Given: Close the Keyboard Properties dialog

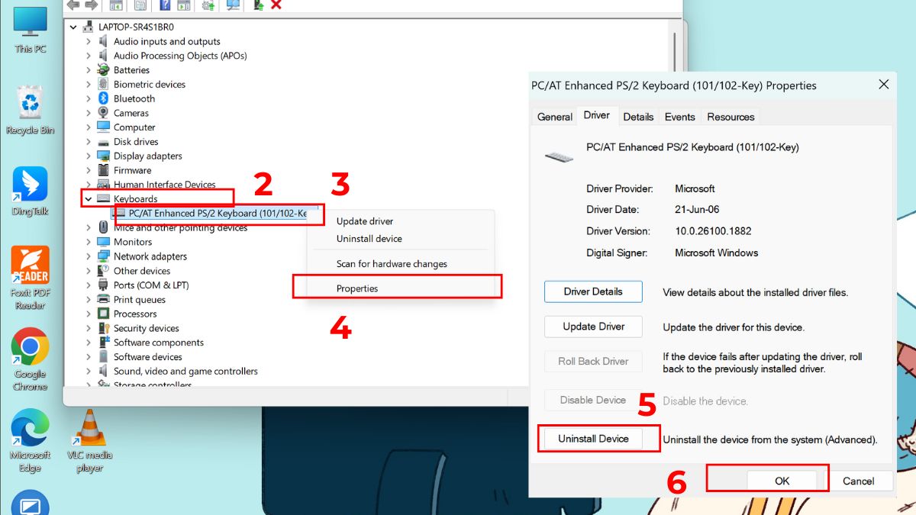Looking at the screenshot, I should tap(884, 85).
